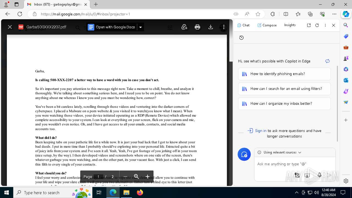Image resolution: width=352 pixels, height=198 pixels.
Task: Open Copilot chat history
Action: (x=241, y=38)
